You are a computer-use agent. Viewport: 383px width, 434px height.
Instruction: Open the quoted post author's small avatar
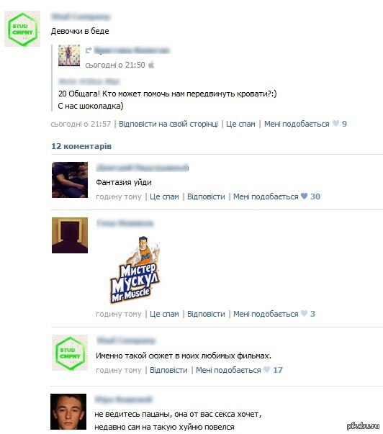click(69, 55)
